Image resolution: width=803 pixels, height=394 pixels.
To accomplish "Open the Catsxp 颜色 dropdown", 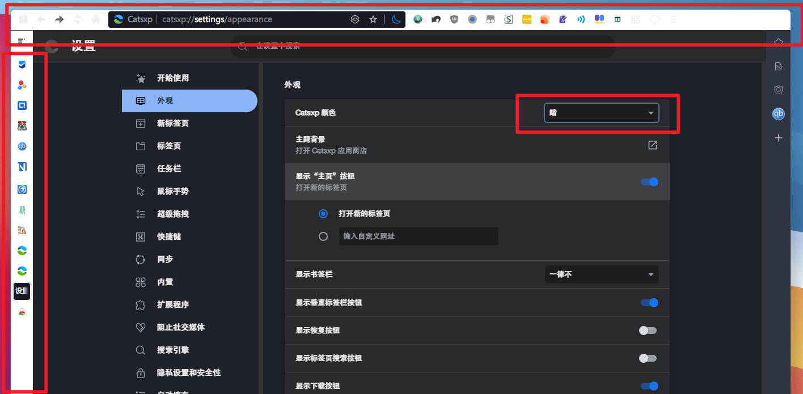I will pyautogui.click(x=601, y=113).
